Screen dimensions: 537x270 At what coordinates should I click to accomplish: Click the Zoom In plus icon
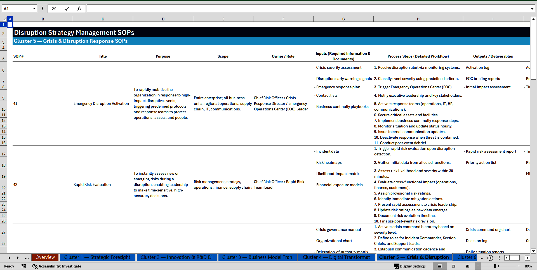(x=519, y=266)
